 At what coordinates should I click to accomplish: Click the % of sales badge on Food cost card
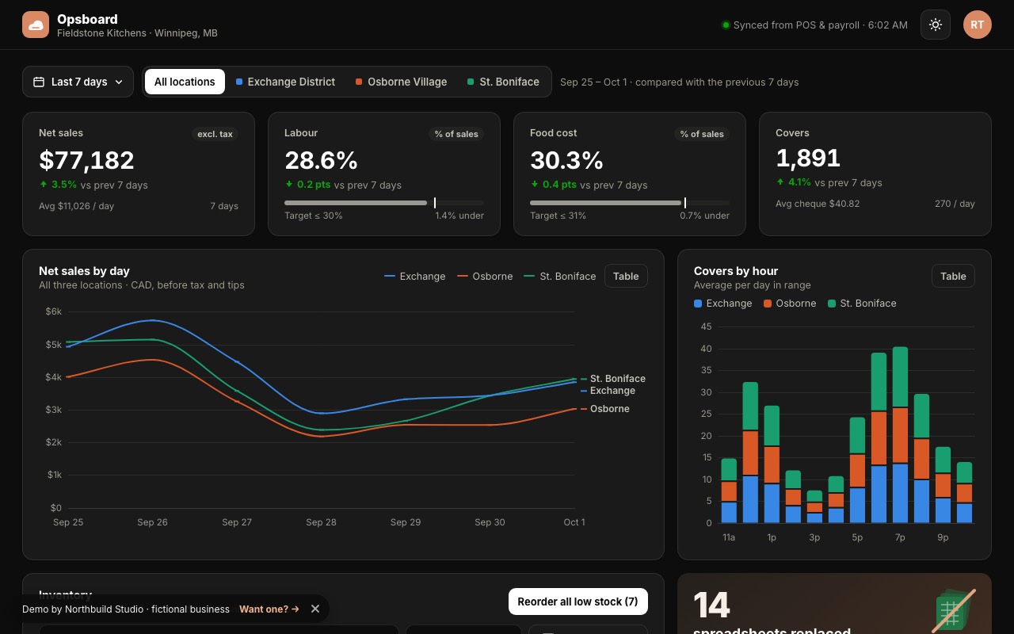[x=702, y=134]
